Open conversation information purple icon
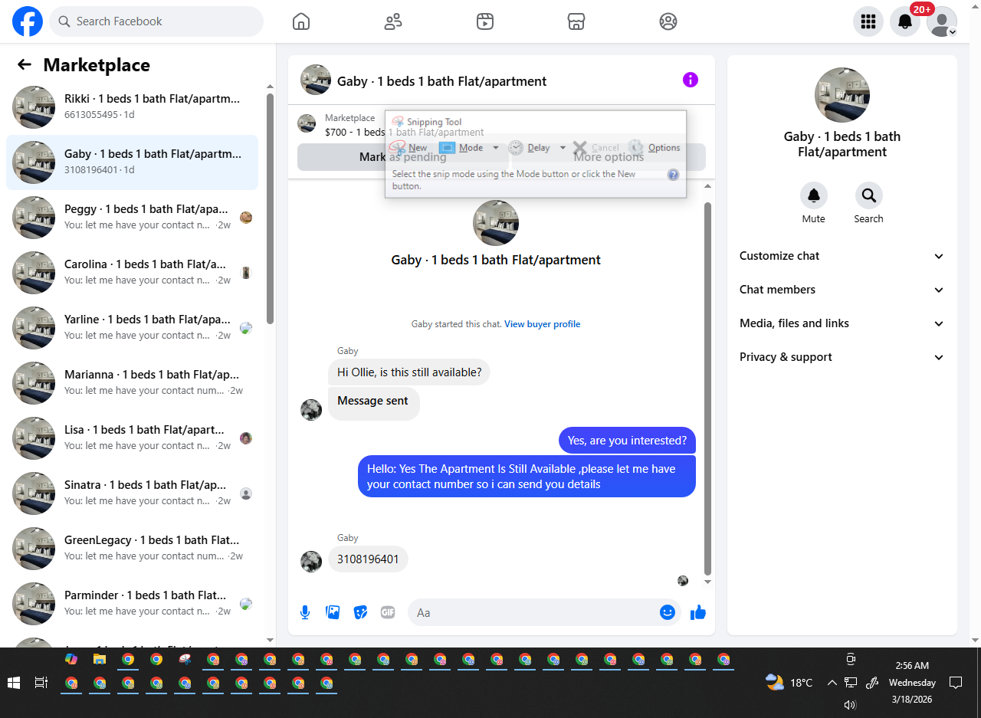The width and height of the screenshot is (981, 718). click(691, 80)
